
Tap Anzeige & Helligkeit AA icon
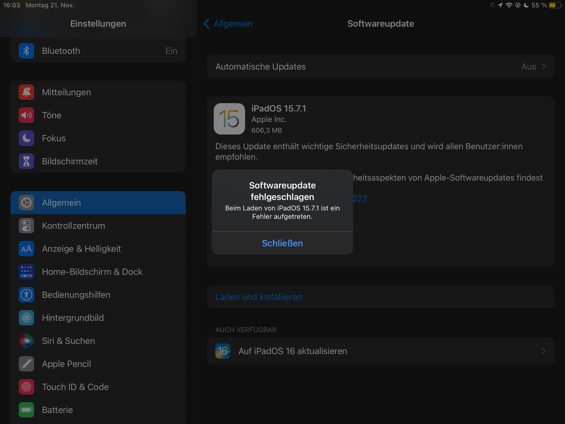26,249
